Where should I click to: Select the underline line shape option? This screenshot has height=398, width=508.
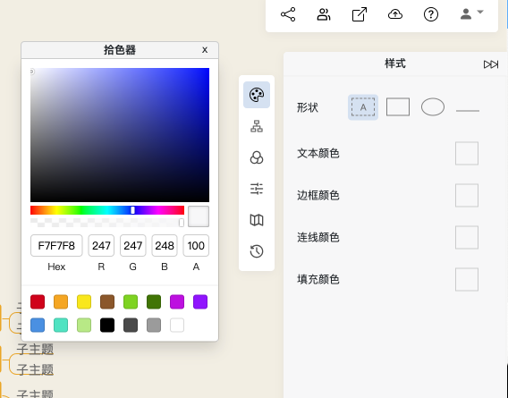point(468,111)
